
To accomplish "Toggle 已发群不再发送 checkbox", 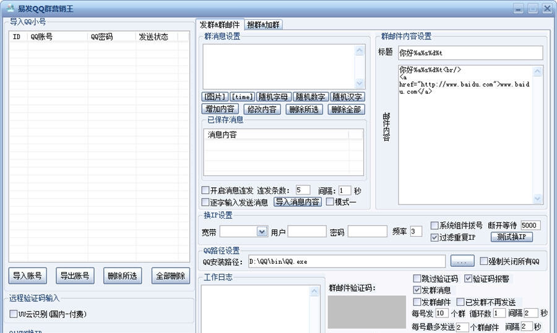I will click(460, 301).
